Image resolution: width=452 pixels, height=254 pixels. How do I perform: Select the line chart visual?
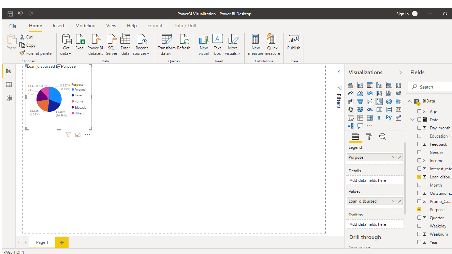click(x=351, y=93)
